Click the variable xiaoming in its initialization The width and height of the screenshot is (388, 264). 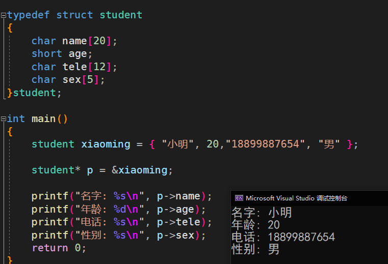tap(106, 144)
